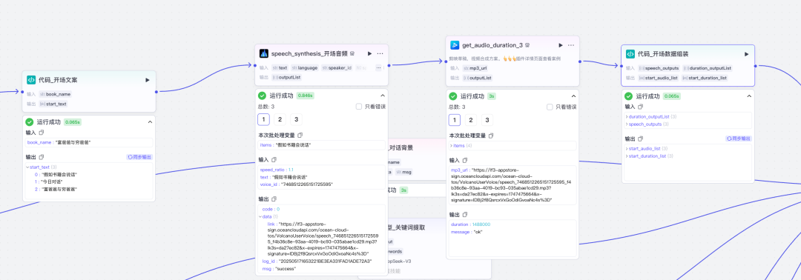The width and height of the screenshot is (801, 280).
Task: Run the 代码_开场数据组装 node
Action: [x=746, y=54]
